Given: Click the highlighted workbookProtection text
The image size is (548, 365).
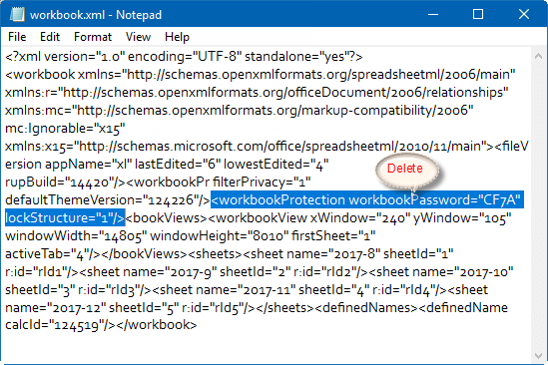Looking at the screenshot, I should pyautogui.click(x=367, y=199).
